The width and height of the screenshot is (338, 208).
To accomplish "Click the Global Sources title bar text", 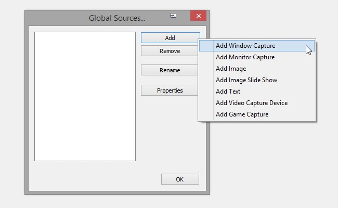I will pyautogui.click(x=117, y=18).
